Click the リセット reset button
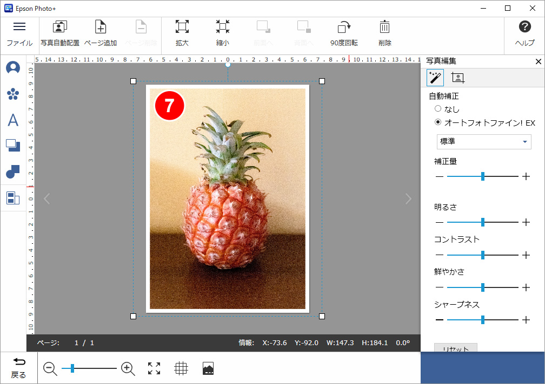 coord(455,348)
